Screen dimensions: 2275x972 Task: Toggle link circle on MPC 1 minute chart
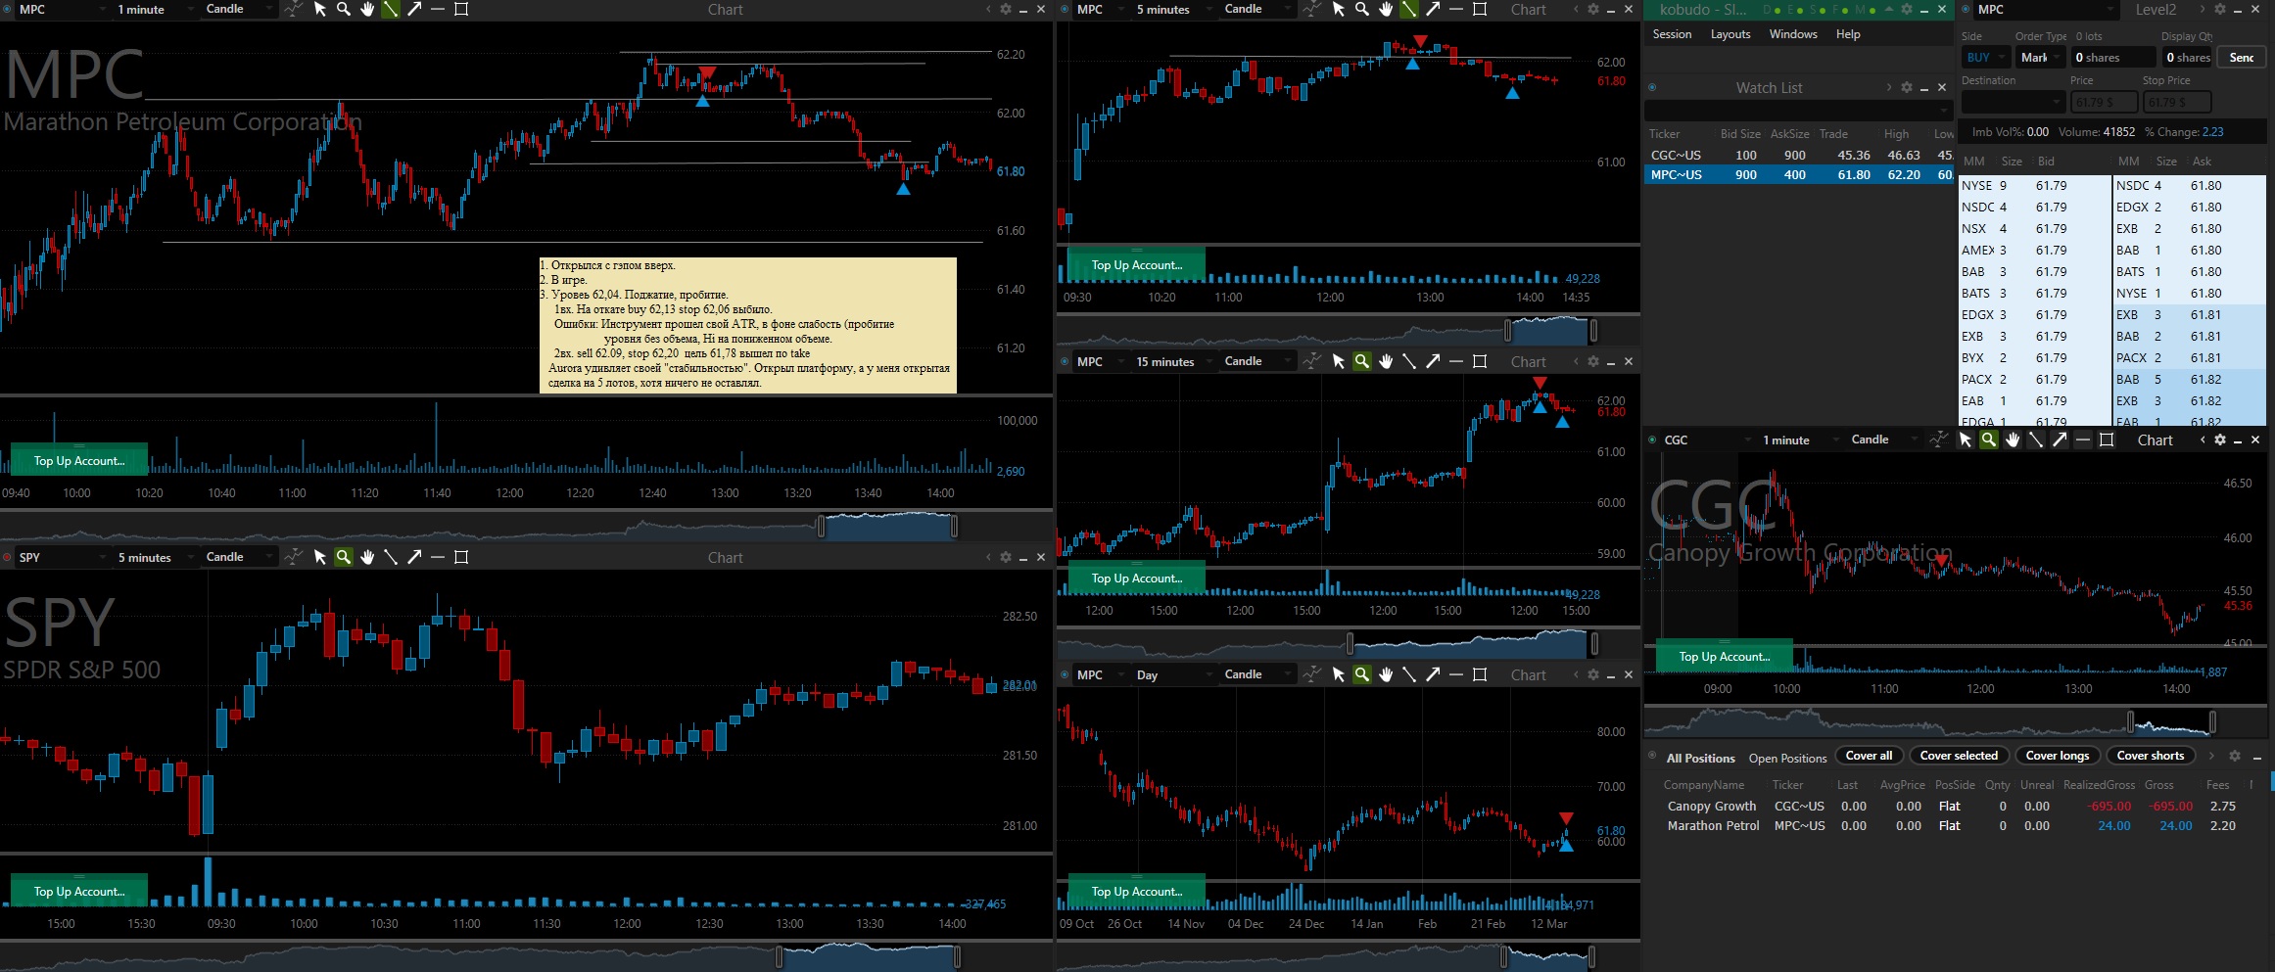[7, 9]
